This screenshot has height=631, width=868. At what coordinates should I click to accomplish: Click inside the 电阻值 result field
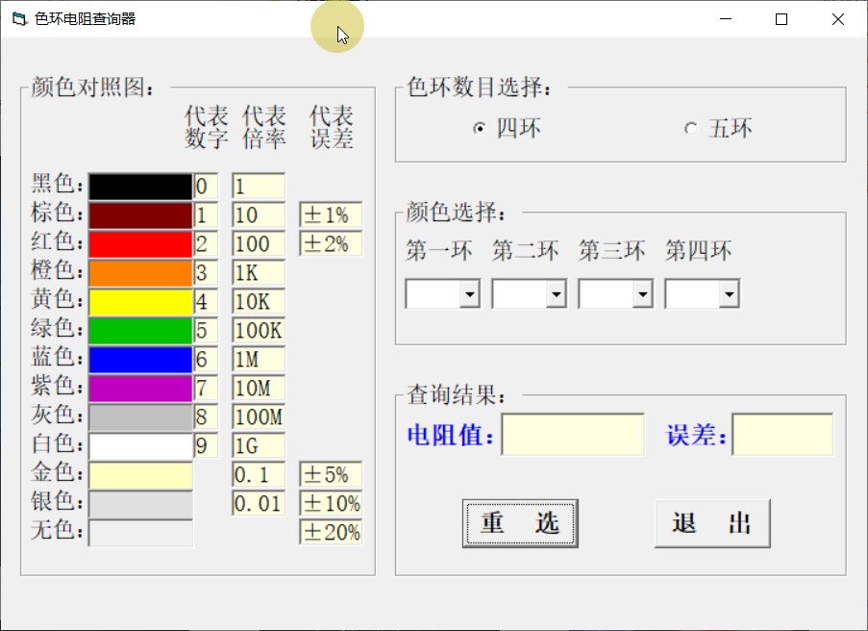click(x=572, y=434)
